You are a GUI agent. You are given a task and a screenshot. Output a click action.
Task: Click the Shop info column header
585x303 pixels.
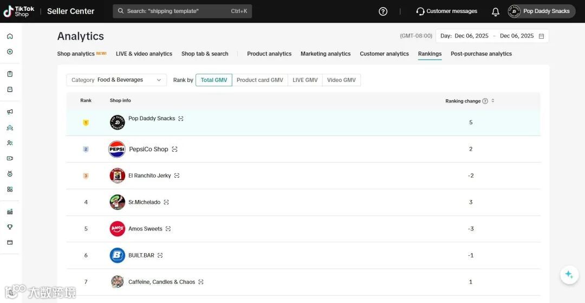[x=120, y=101]
